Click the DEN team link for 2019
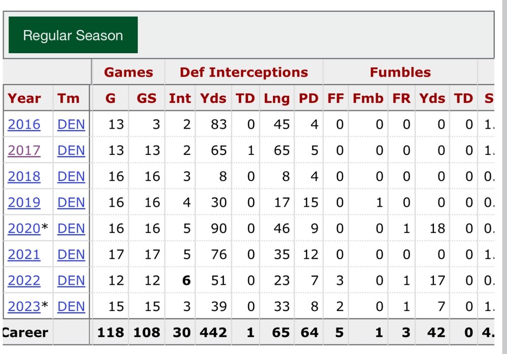The image size is (507, 354). [x=71, y=203]
